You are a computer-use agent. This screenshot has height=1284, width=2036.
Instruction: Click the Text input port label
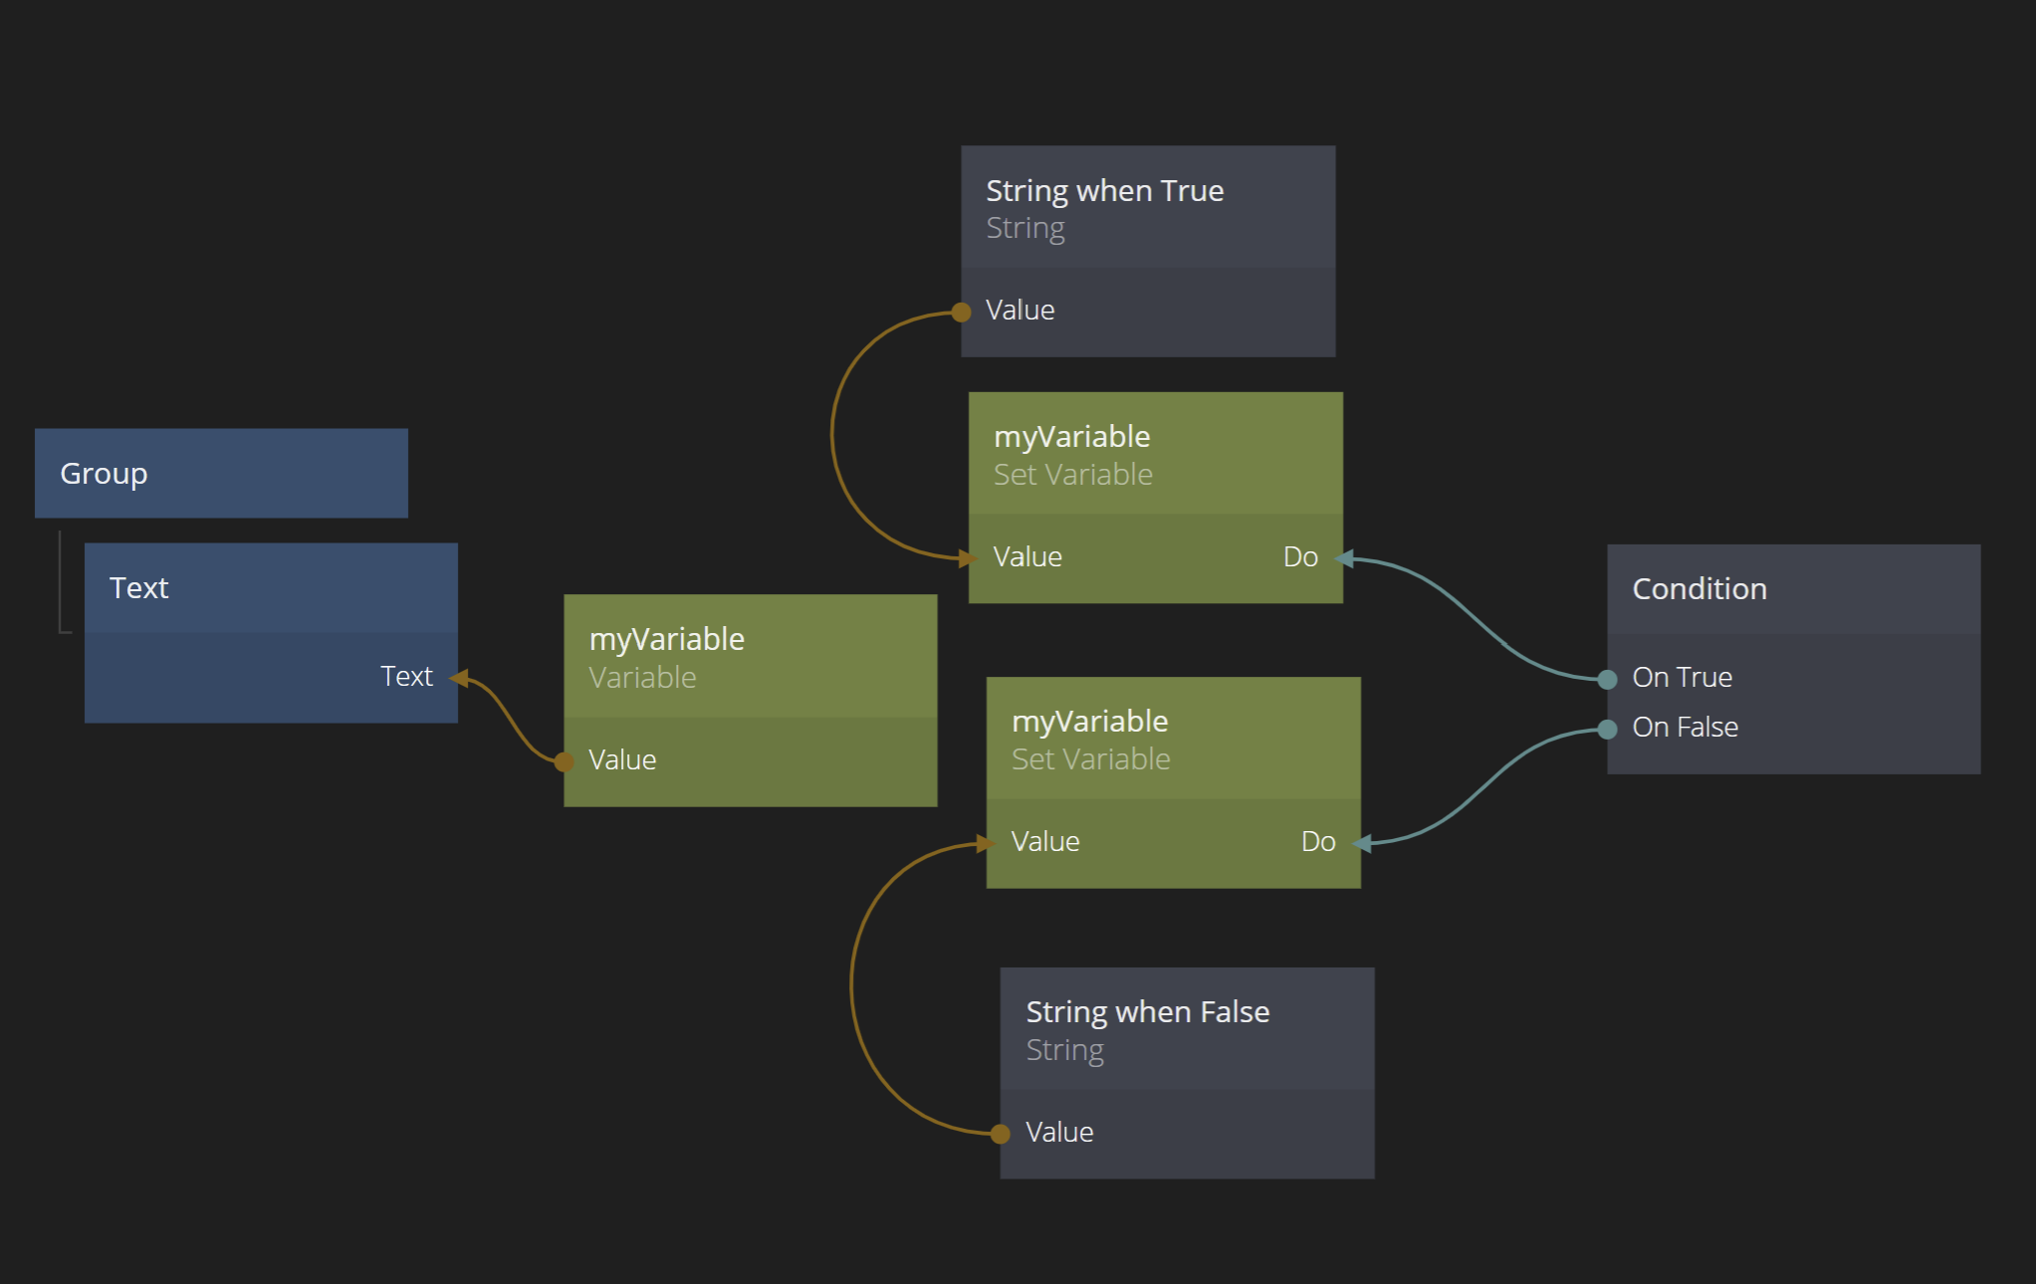[x=406, y=677]
